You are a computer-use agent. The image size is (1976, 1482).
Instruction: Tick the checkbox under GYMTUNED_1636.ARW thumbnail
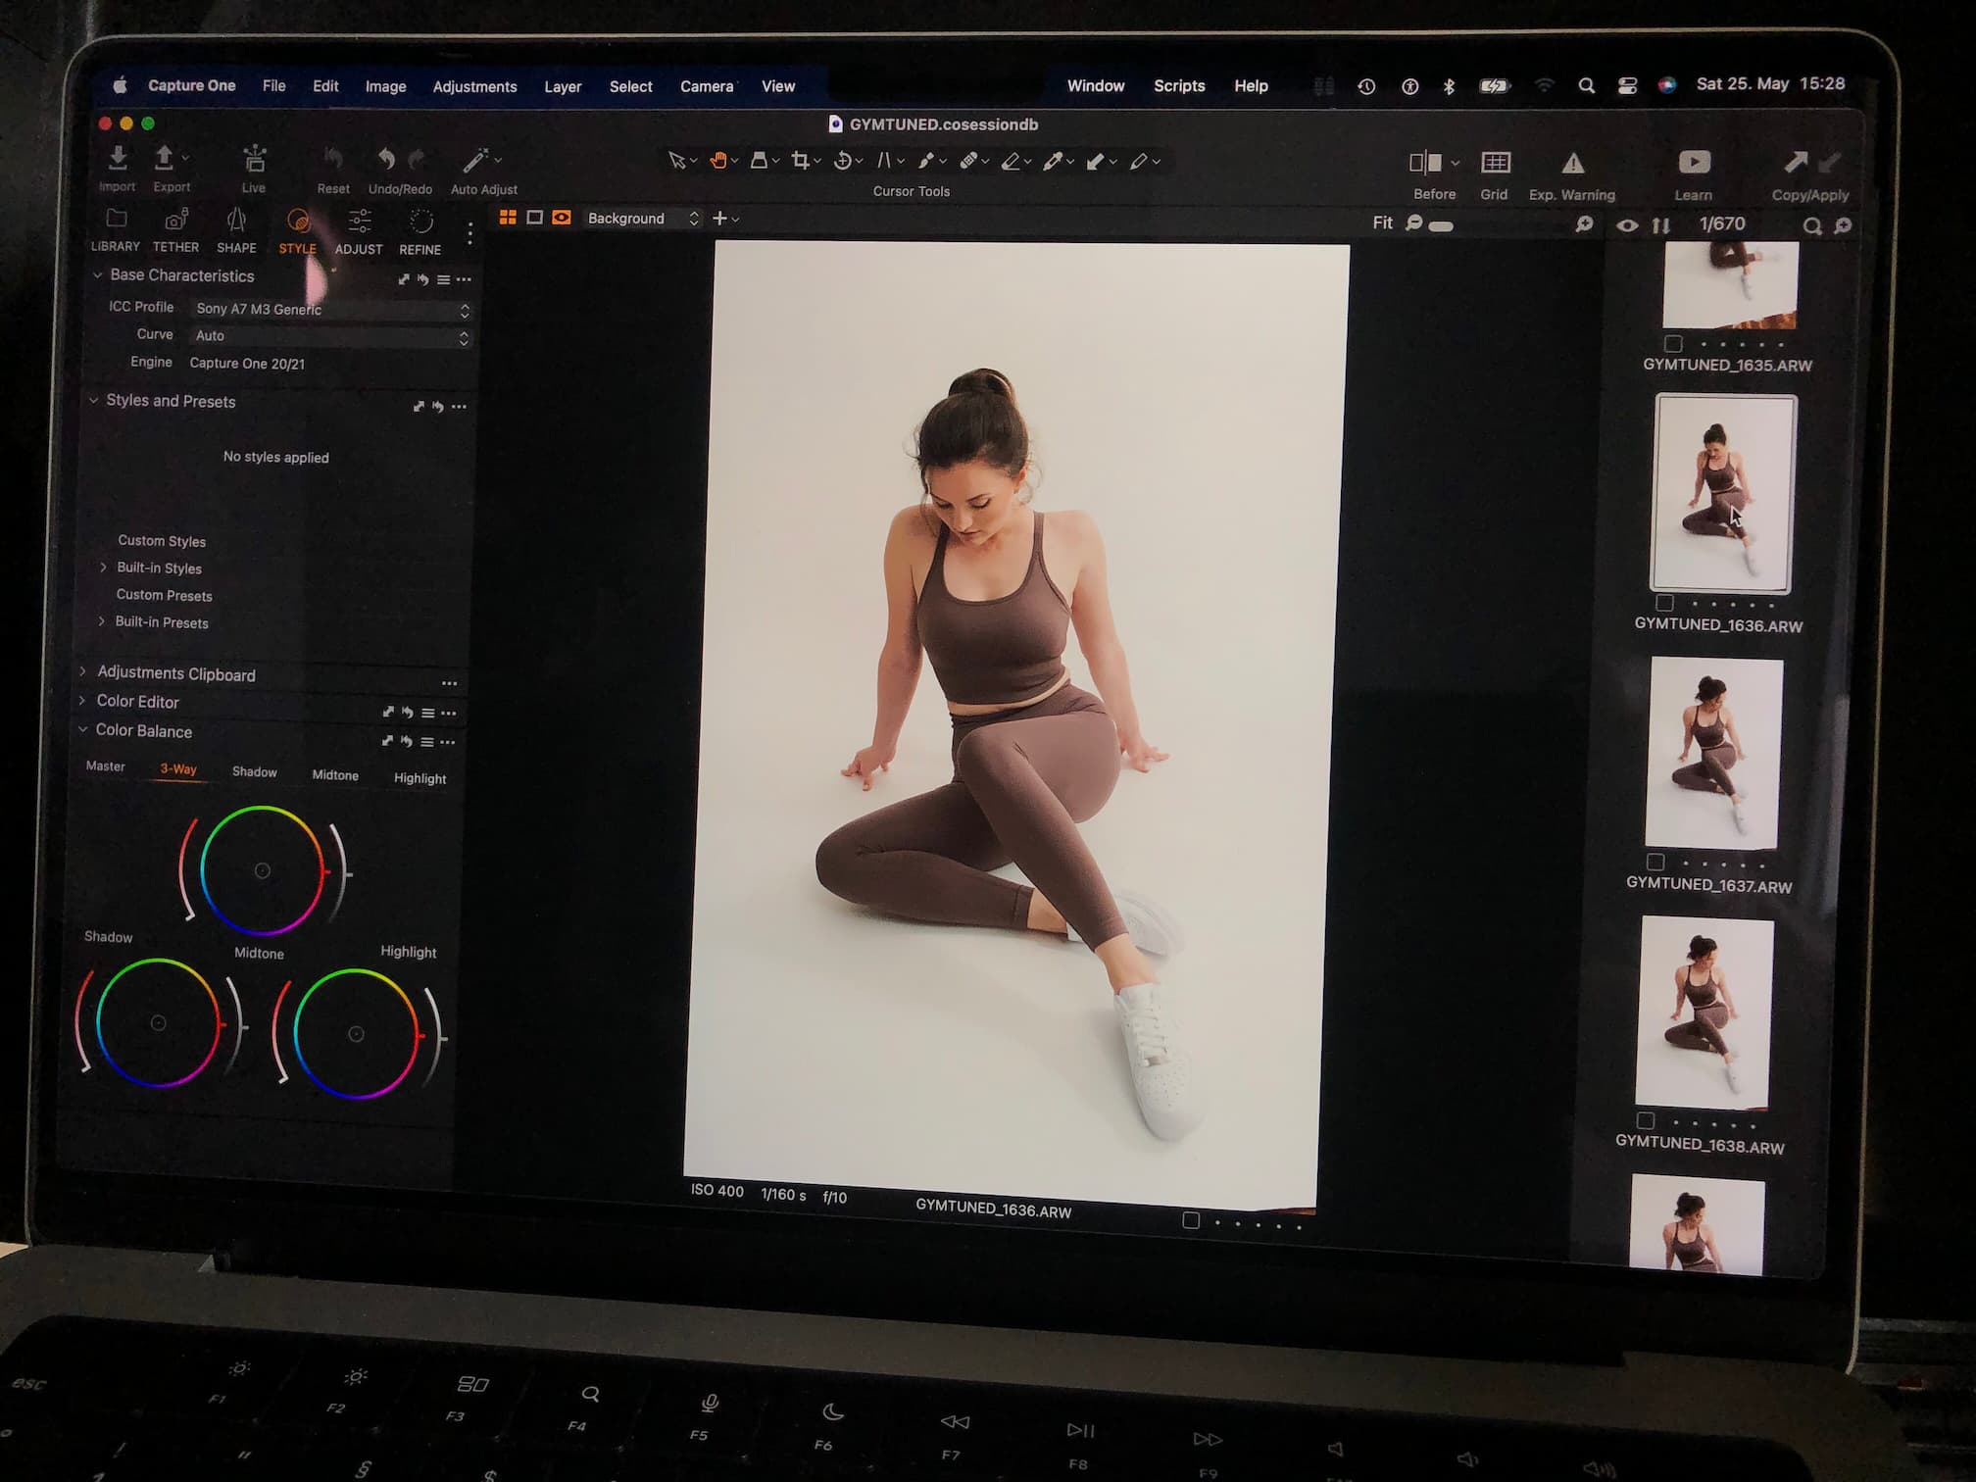(x=1664, y=603)
